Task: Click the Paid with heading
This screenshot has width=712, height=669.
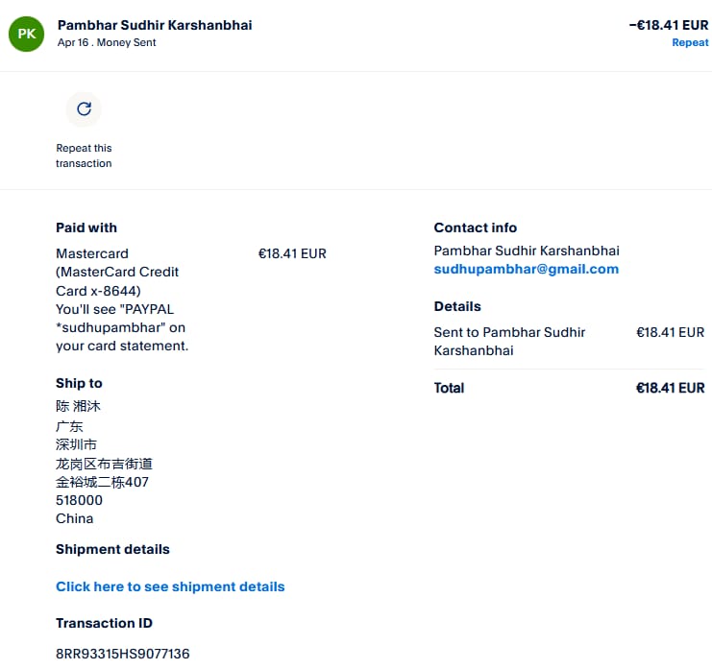Action: coord(86,227)
